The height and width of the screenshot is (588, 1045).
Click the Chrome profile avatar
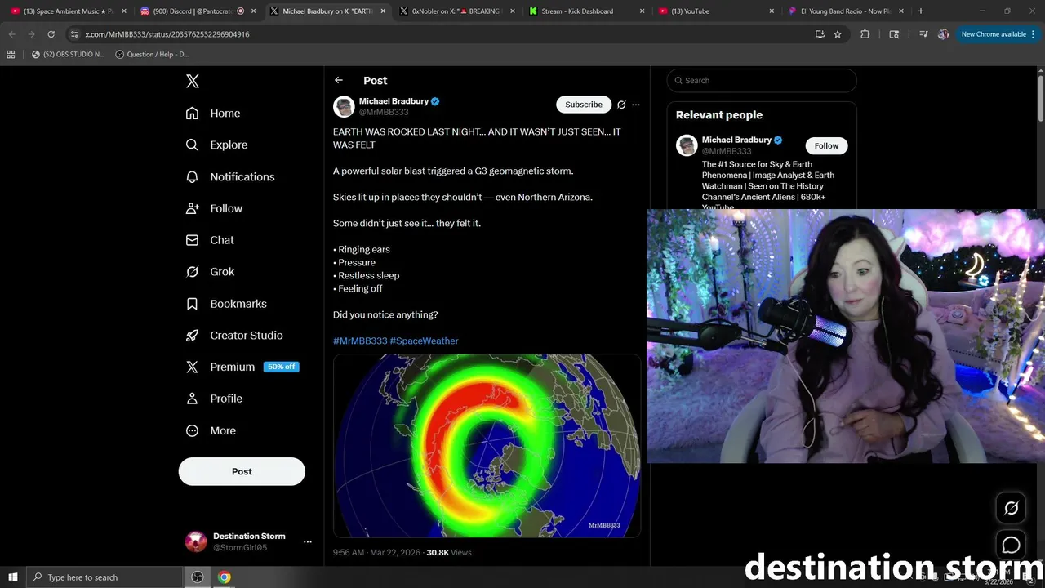tap(943, 34)
